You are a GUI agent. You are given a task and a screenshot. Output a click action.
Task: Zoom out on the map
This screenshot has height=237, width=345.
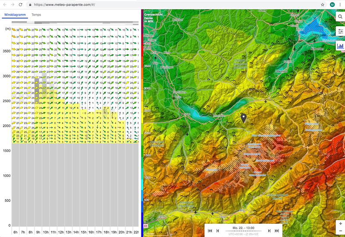340,231
